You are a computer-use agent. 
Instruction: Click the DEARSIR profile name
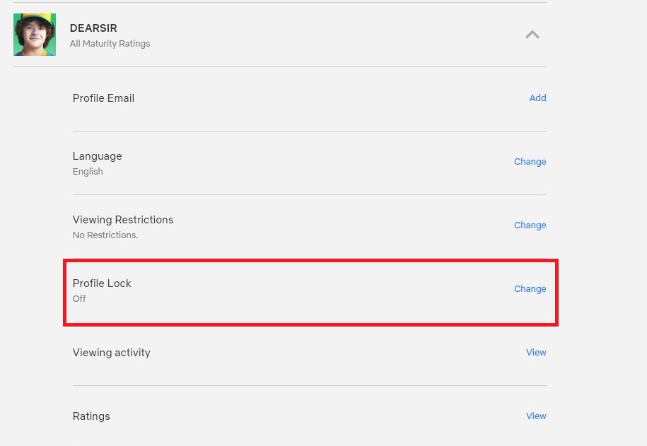coord(93,28)
